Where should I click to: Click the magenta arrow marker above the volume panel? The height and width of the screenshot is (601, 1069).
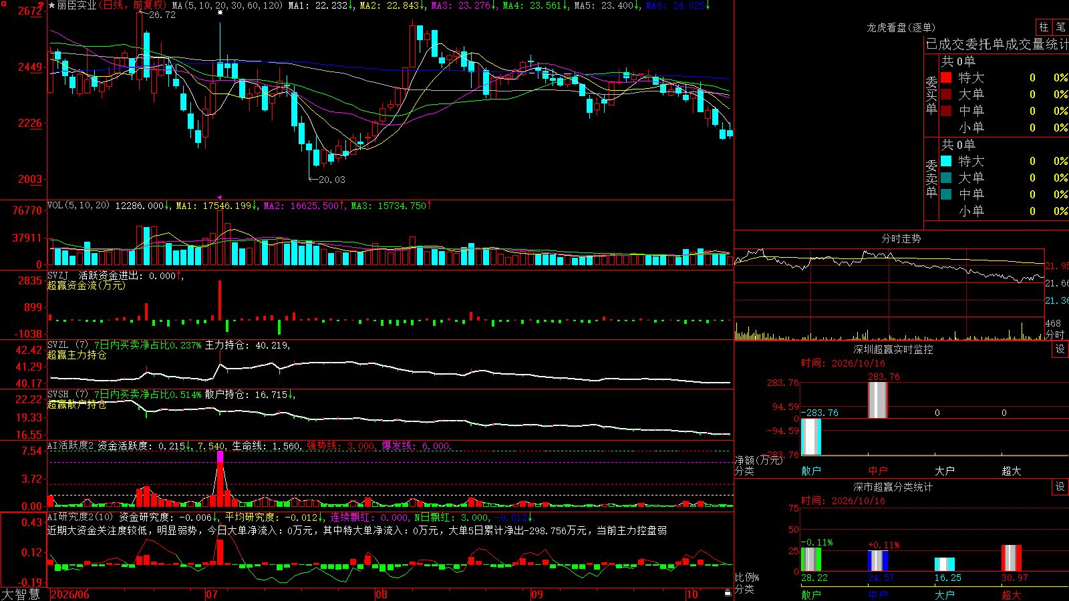[220, 198]
